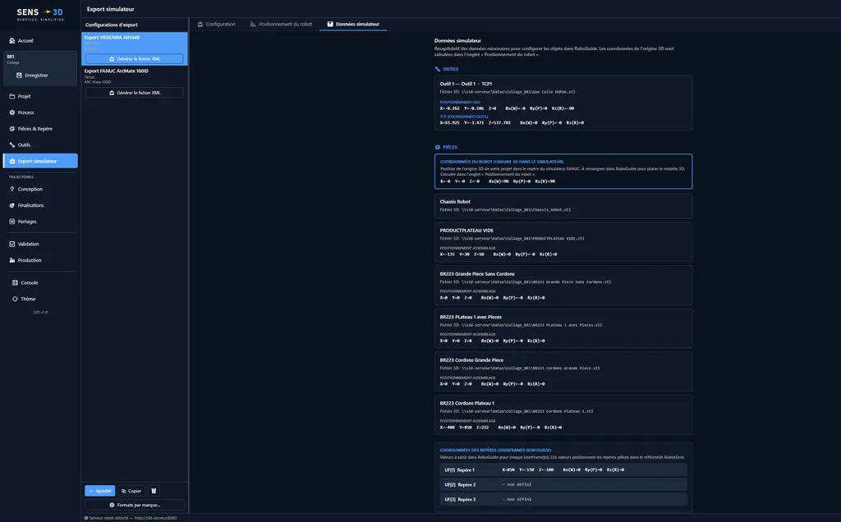Image resolution: width=841 pixels, height=522 pixels.
Task: Click the 'UF[3] Repère 3' userframe row
Action: click(x=563, y=500)
